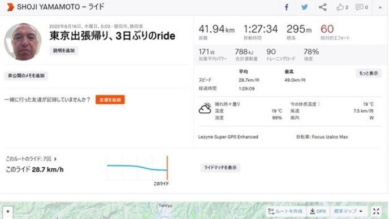Click the 41.94 km distance value
Screen dimensions: 390x219
[x=216, y=29]
